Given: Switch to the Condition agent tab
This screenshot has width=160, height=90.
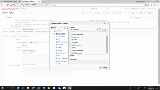Looking at the screenshot, I should click(x=19, y=31).
